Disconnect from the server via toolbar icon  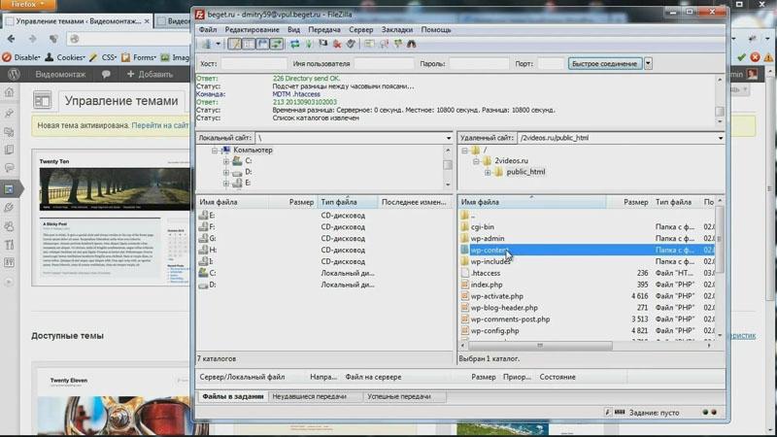pos(337,44)
